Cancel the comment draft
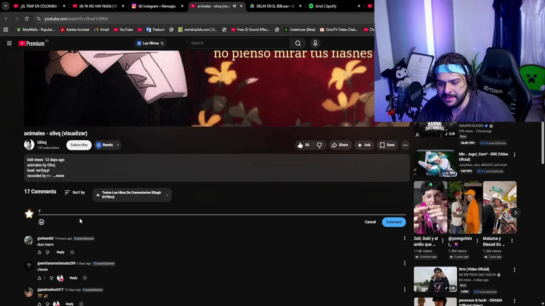The width and height of the screenshot is (545, 306). 370,222
